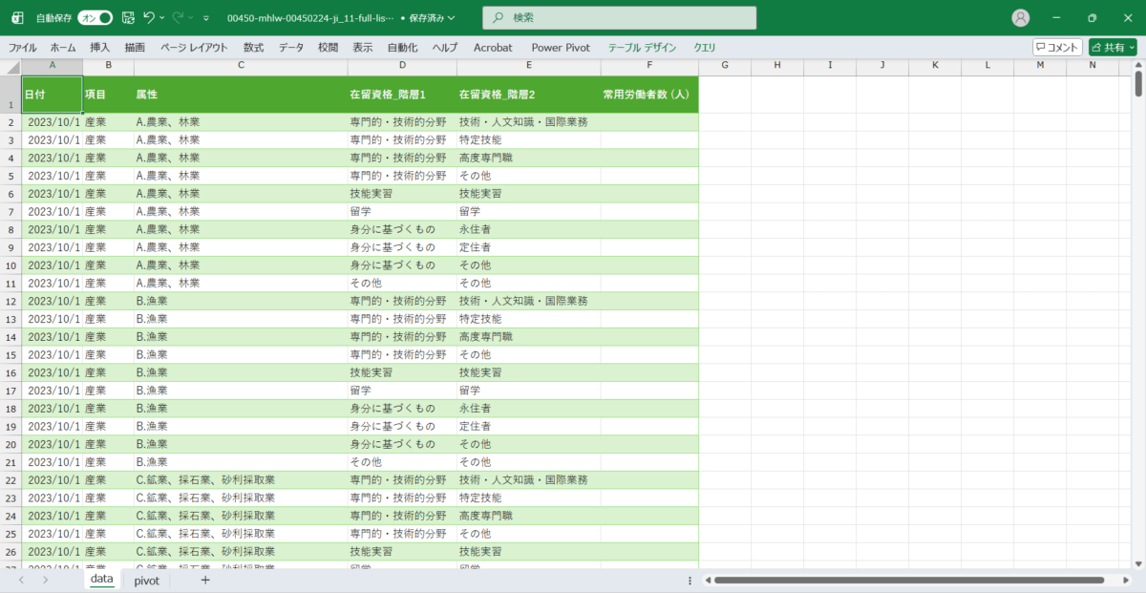Click the Save icon in quick access toolbar
The width and height of the screenshot is (1146, 593).
pos(128,18)
